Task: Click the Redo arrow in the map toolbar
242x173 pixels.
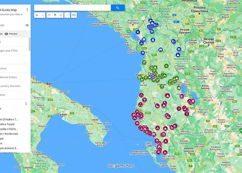Action: pyautogui.click(x=43, y=15)
